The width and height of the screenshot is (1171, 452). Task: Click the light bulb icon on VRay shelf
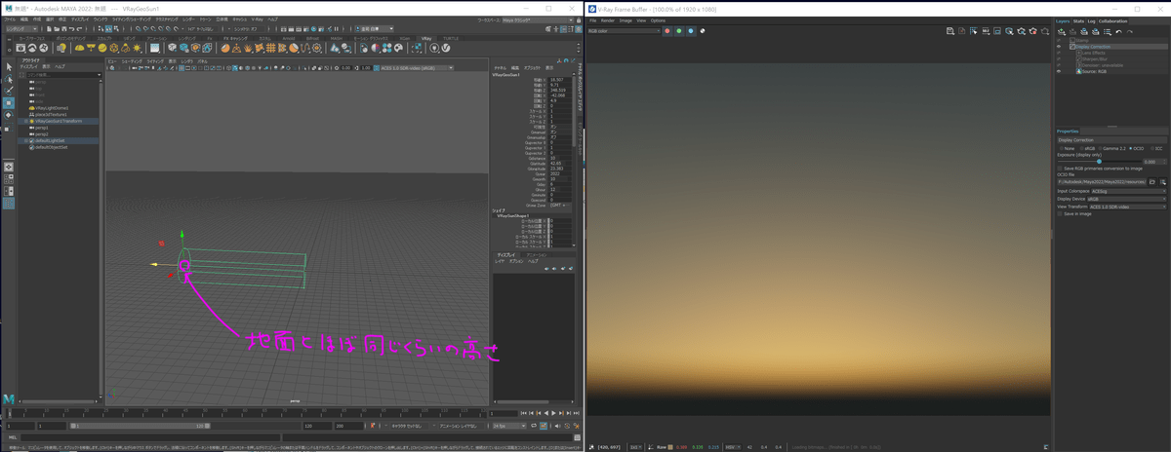[61, 47]
